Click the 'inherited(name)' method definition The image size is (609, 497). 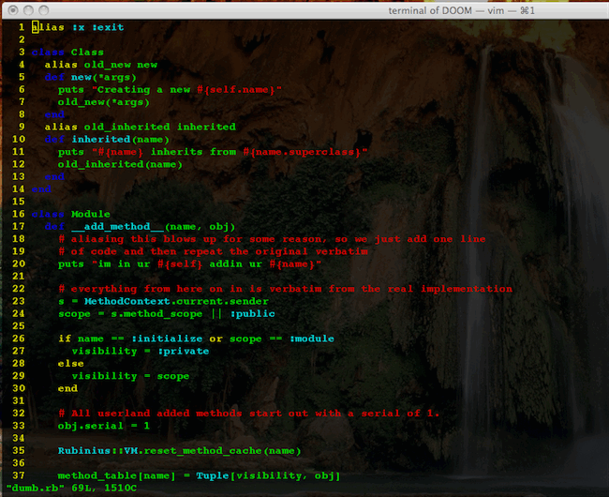pyautogui.click(x=121, y=139)
